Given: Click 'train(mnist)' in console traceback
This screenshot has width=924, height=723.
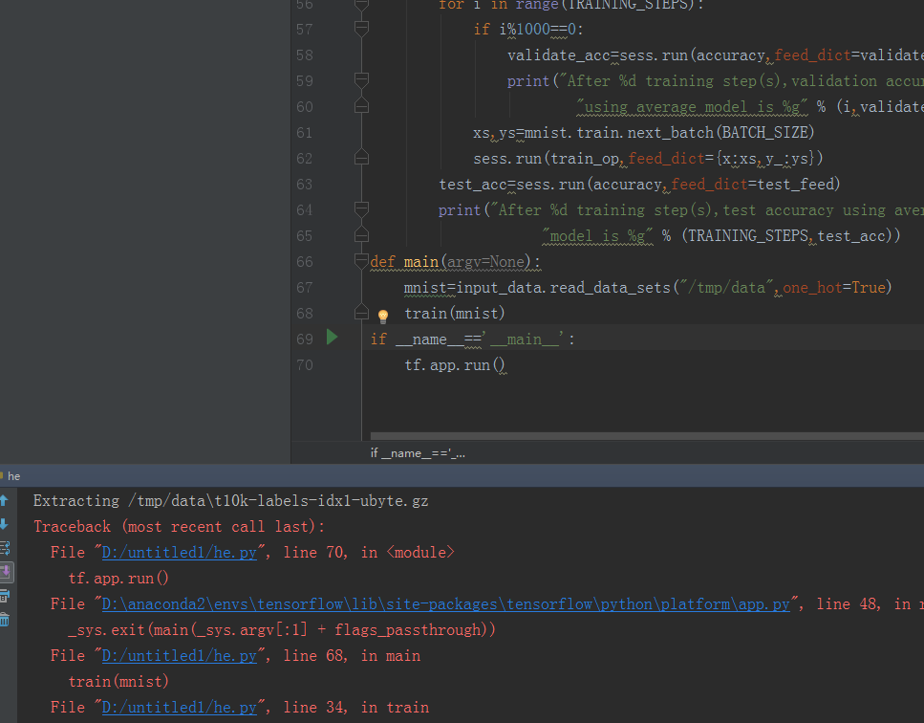Looking at the screenshot, I should [x=118, y=682].
